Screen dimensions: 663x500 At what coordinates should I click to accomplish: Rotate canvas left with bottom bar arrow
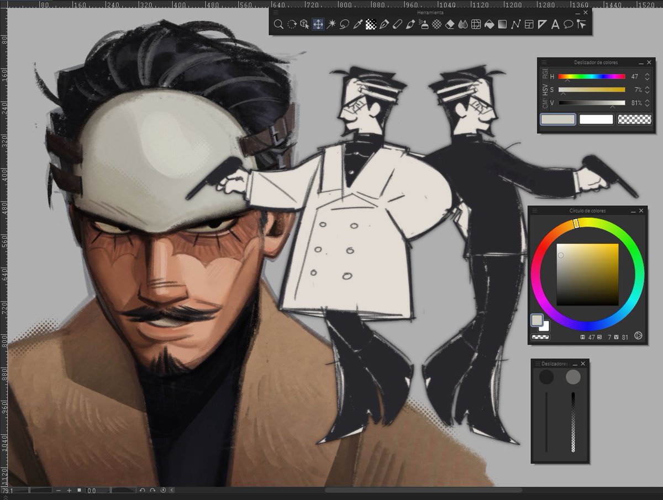[143, 491]
